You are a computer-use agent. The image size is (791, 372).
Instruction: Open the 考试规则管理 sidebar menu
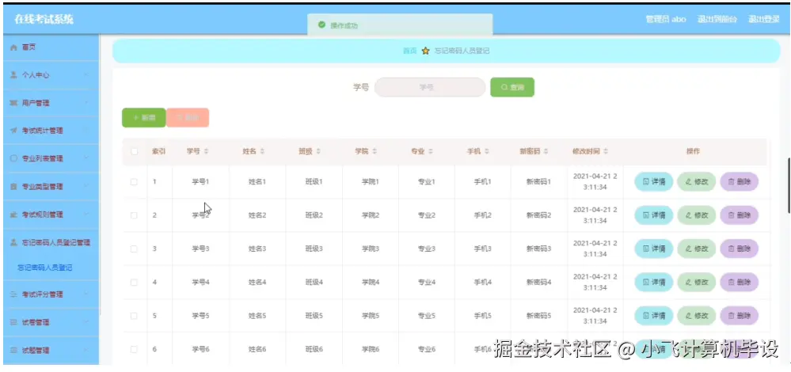[51, 214]
